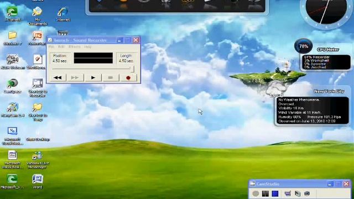Screen dimensions: 354x199
Task: Click the grey Record button in CamStudio
Action: 256,193
